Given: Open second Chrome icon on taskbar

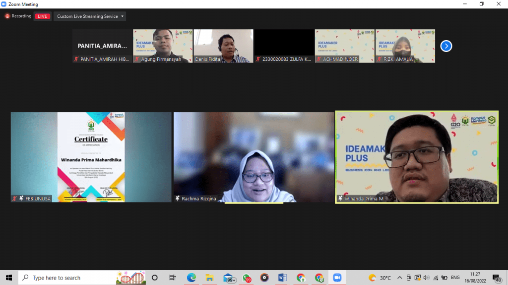Looking at the screenshot, I should coord(319,278).
